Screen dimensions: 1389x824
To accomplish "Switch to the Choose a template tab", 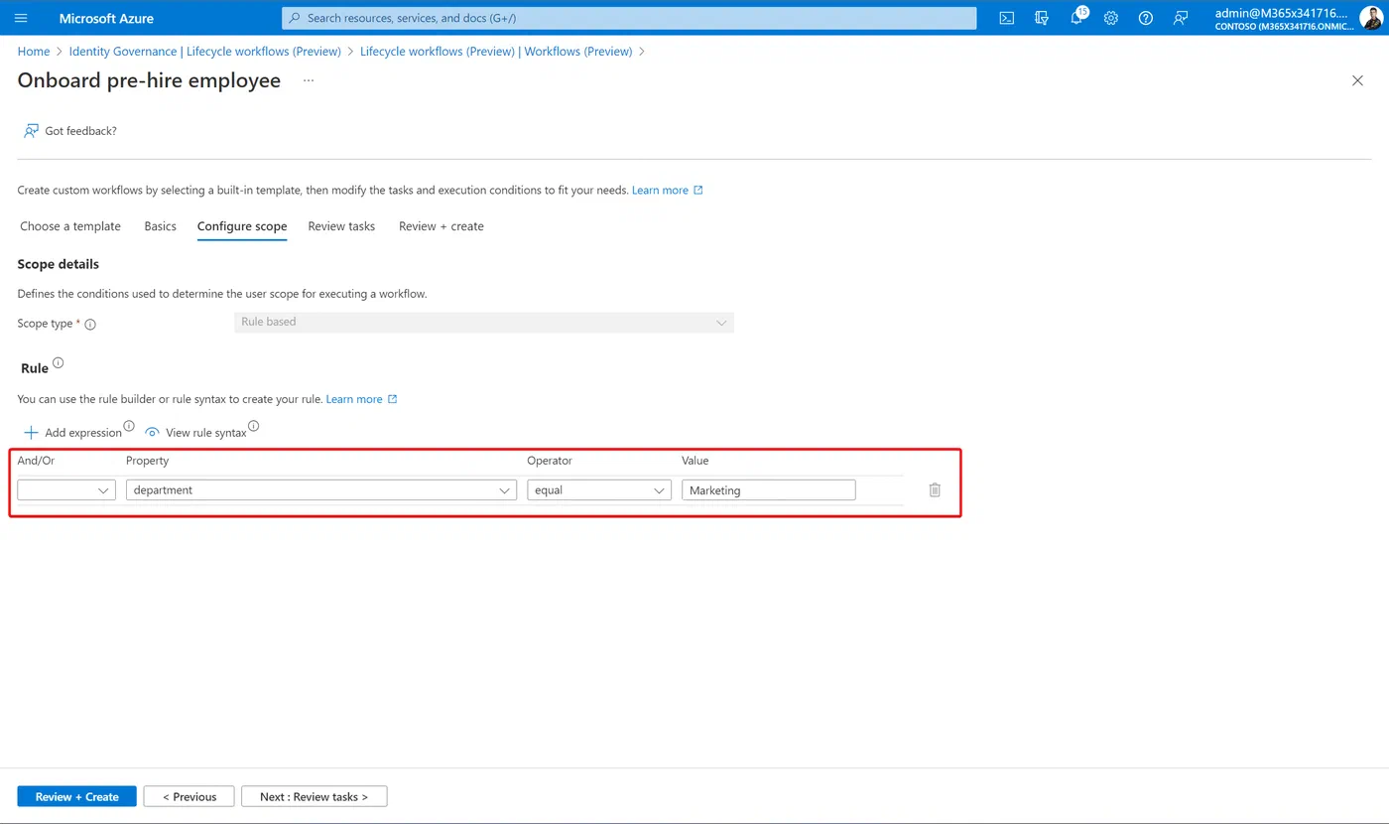I will (70, 226).
